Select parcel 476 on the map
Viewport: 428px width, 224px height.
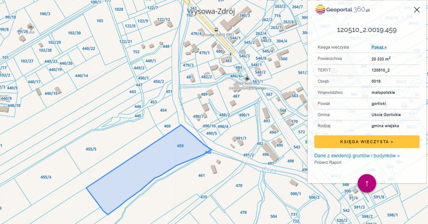(243, 212)
